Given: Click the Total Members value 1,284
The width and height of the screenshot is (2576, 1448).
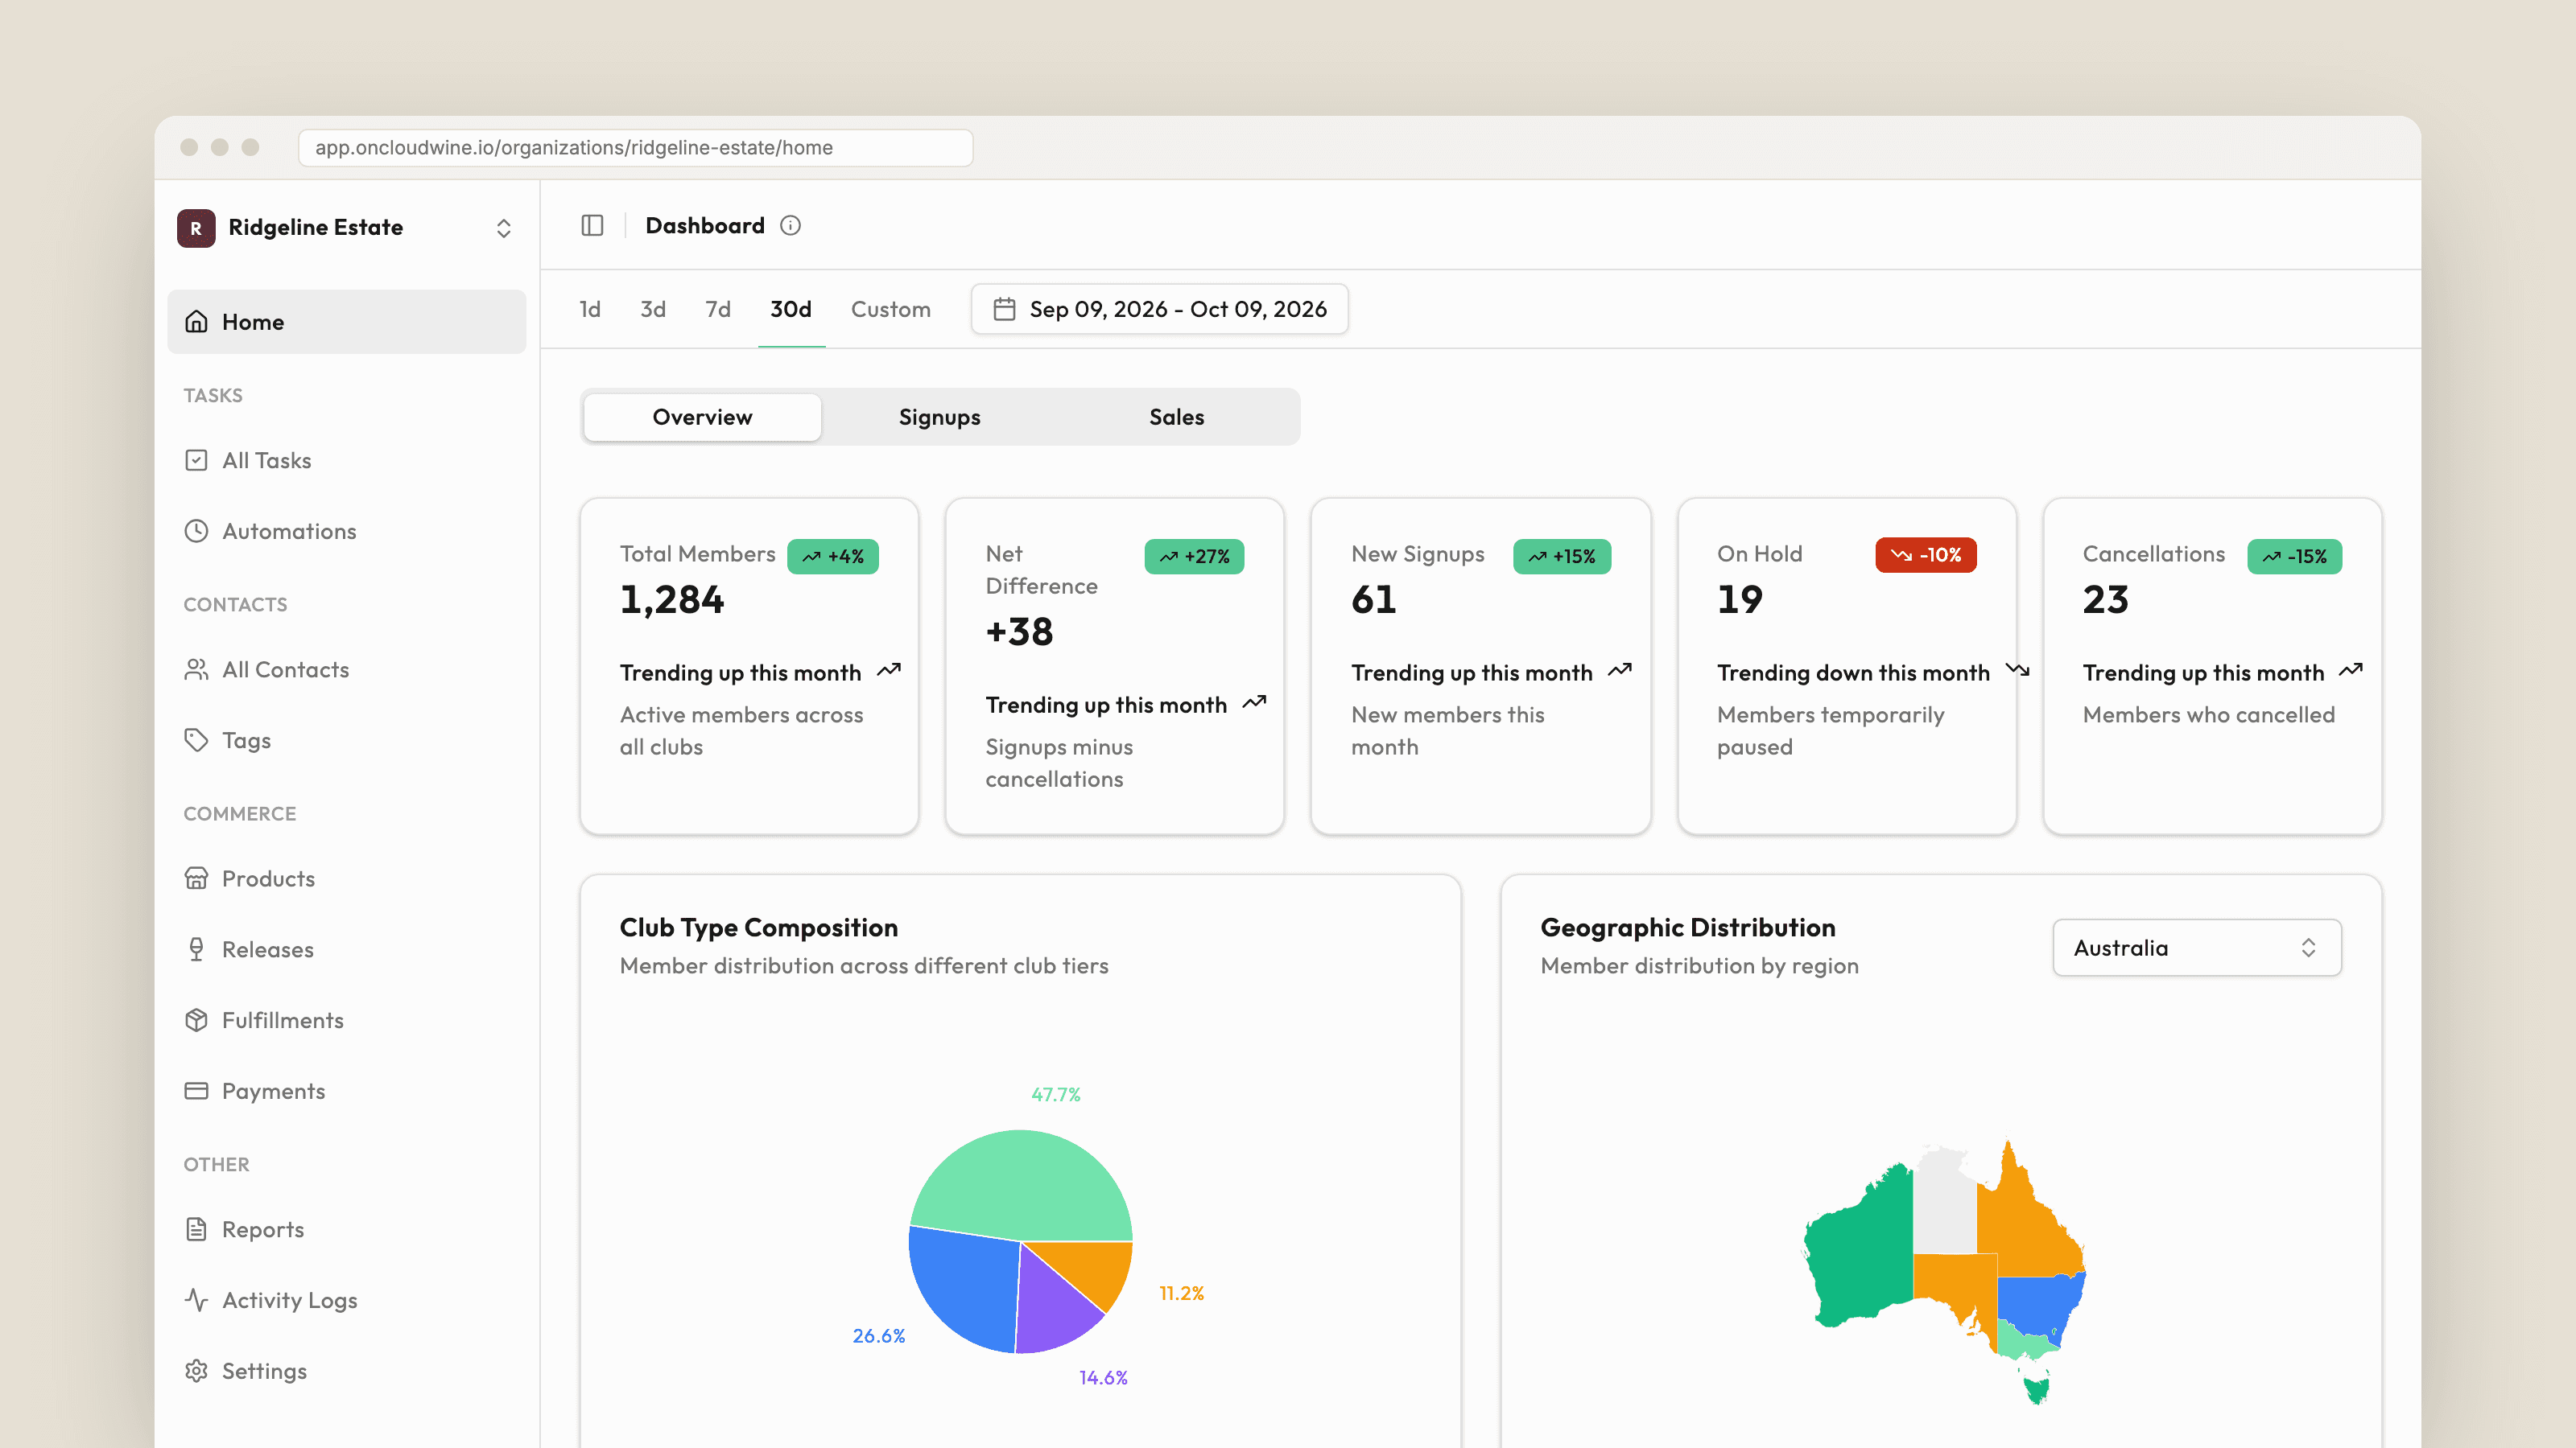Looking at the screenshot, I should click(672, 599).
